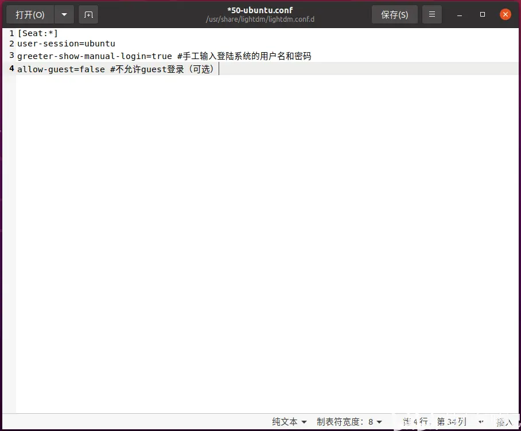This screenshot has height=431, width=521.
Task: Open the hamburger menu
Action: tap(431, 14)
